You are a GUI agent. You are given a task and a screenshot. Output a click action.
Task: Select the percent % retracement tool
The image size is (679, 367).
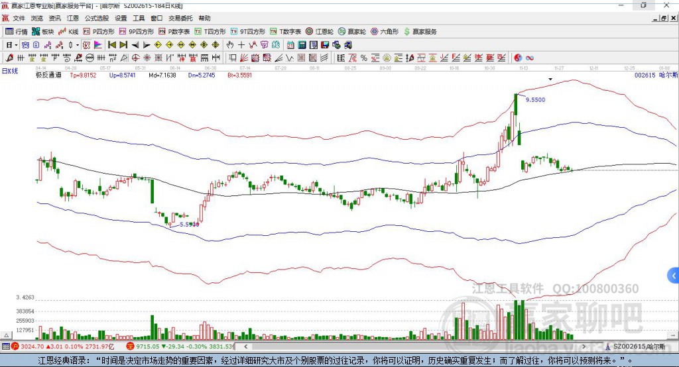pyautogui.click(x=364, y=58)
